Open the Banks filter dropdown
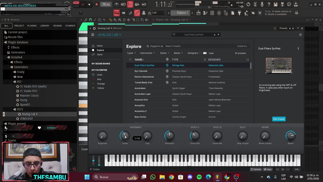 pyautogui.click(x=178, y=53)
